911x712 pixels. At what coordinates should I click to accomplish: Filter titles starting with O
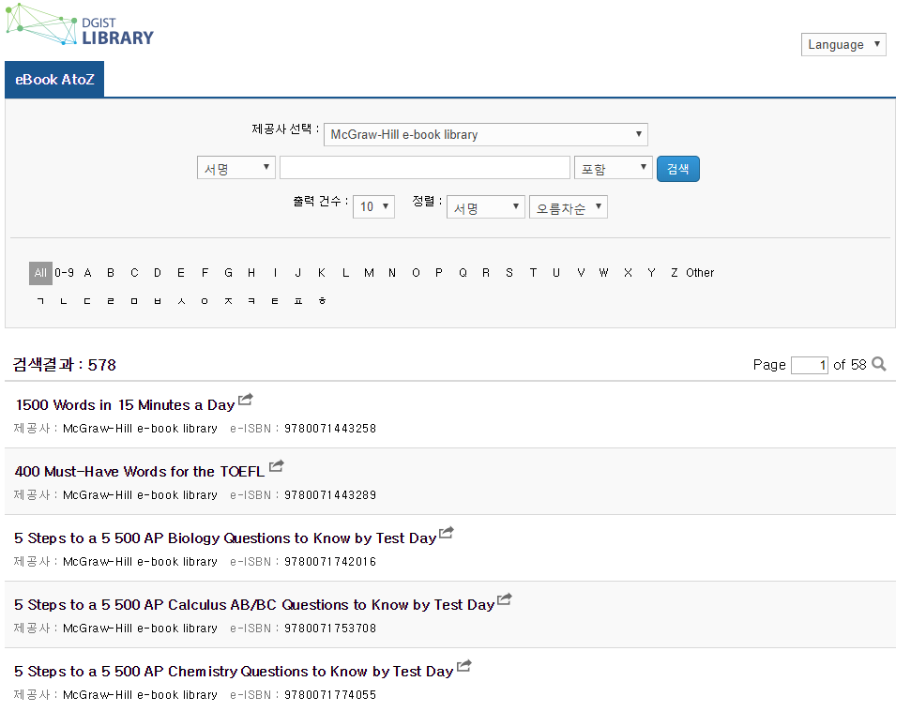pos(416,273)
